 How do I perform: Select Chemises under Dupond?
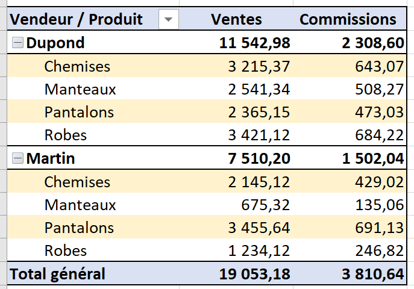[x=77, y=66]
